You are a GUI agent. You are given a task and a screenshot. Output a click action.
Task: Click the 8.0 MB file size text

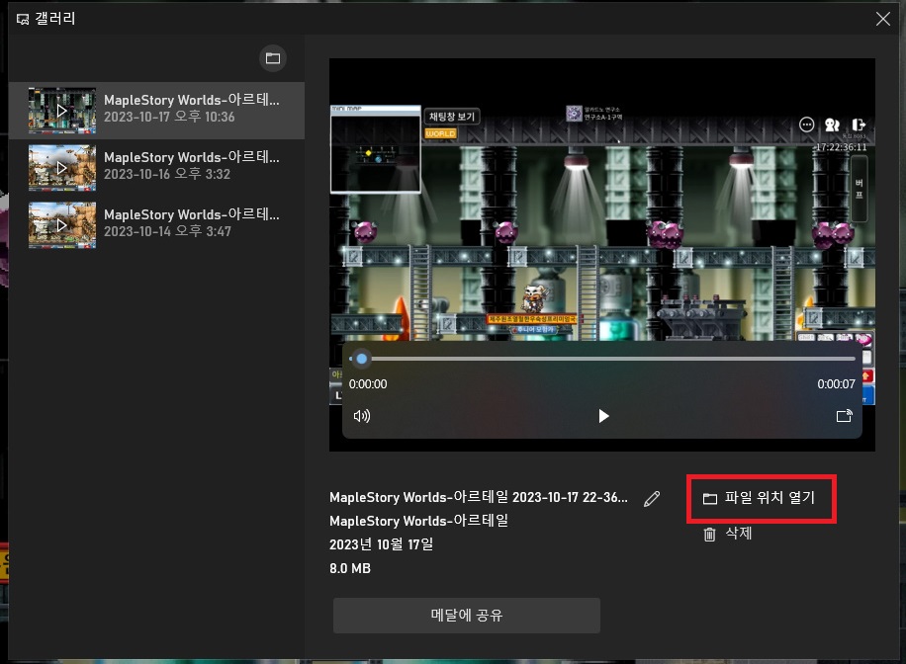[350, 568]
